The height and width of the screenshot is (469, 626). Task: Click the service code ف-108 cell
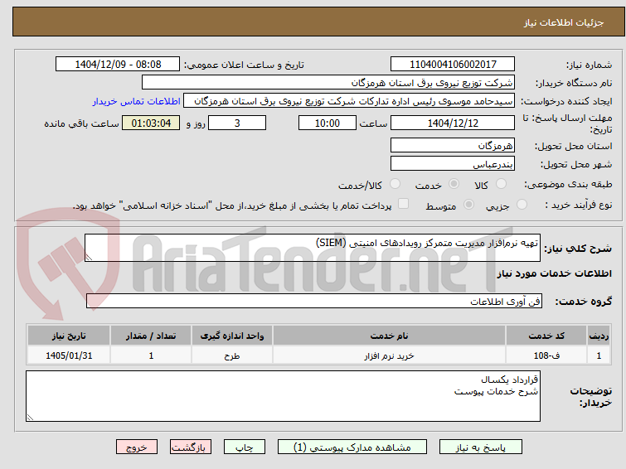pos(546,355)
